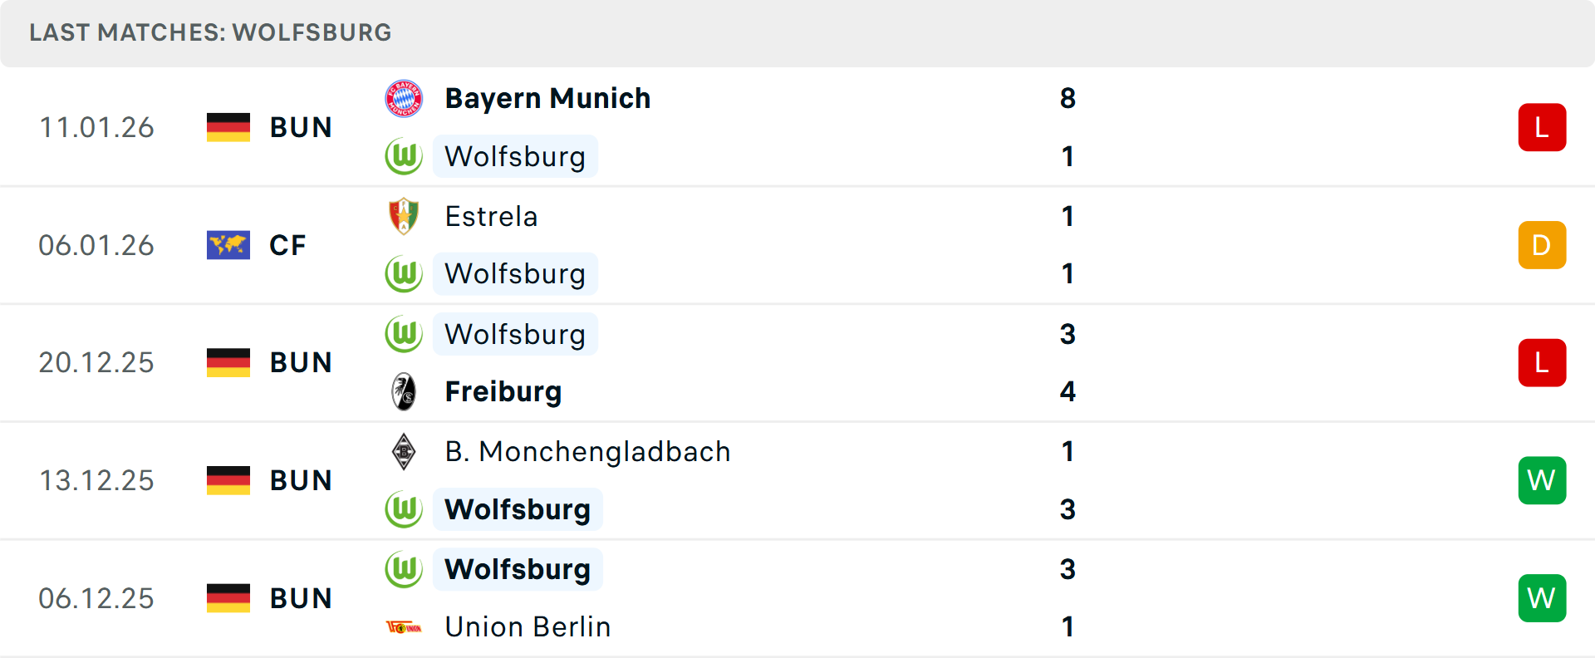Click the Estrela club crest

(404, 217)
